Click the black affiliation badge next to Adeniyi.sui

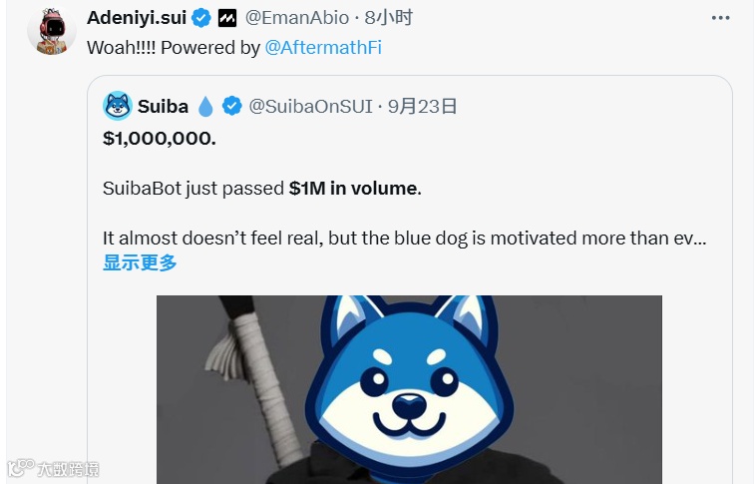(x=227, y=18)
